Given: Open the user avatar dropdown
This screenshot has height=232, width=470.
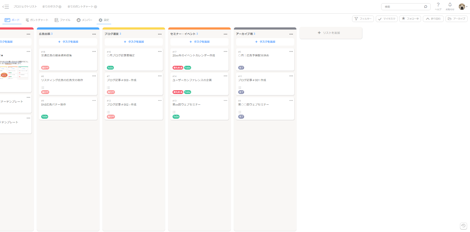Looking at the screenshot, I should click(463, 7).
